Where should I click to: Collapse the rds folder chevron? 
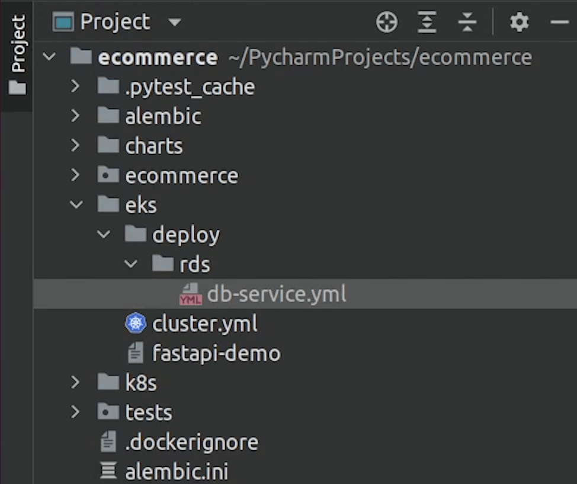click(x=131, y=264)
